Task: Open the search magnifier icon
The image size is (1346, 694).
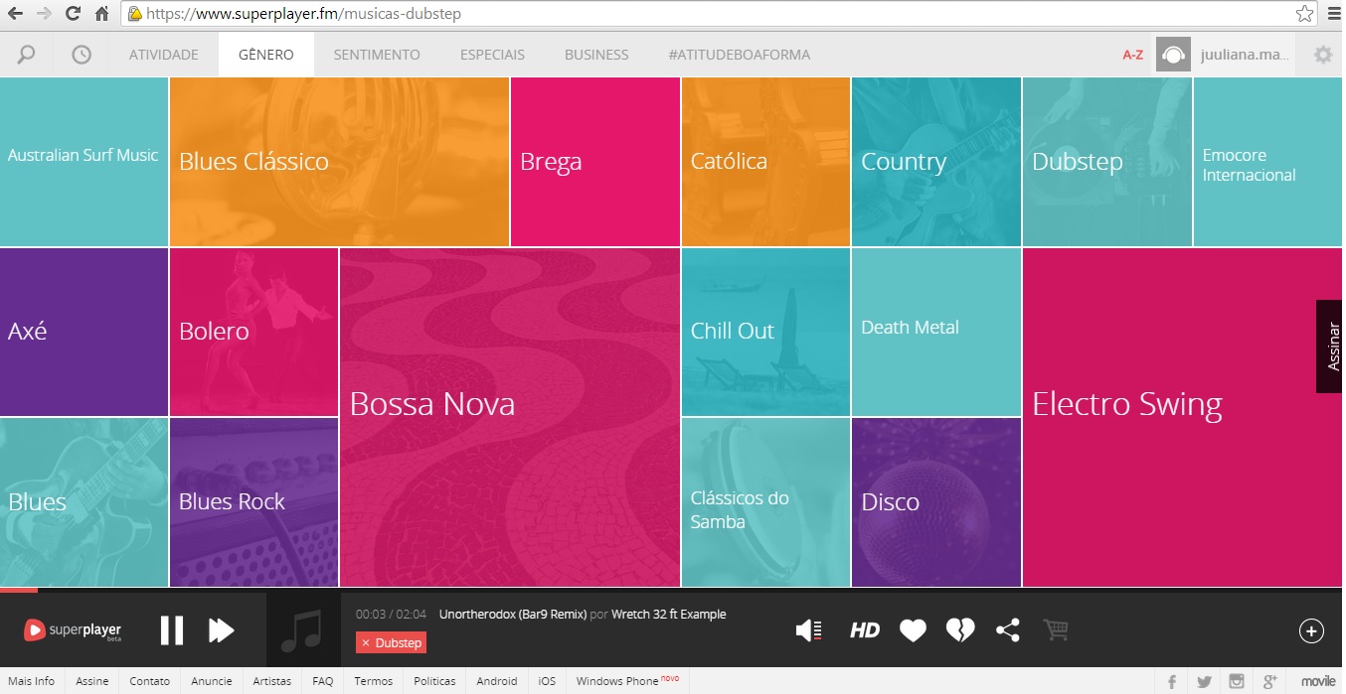Action: 26,55
